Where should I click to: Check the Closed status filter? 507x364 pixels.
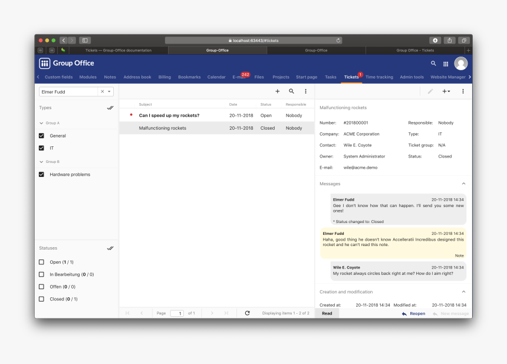point(41,299)
